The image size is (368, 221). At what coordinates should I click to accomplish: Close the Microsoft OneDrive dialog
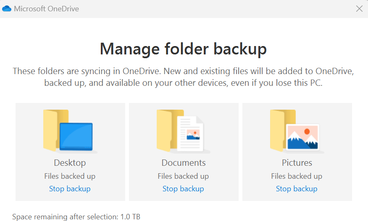pos(359,9)
